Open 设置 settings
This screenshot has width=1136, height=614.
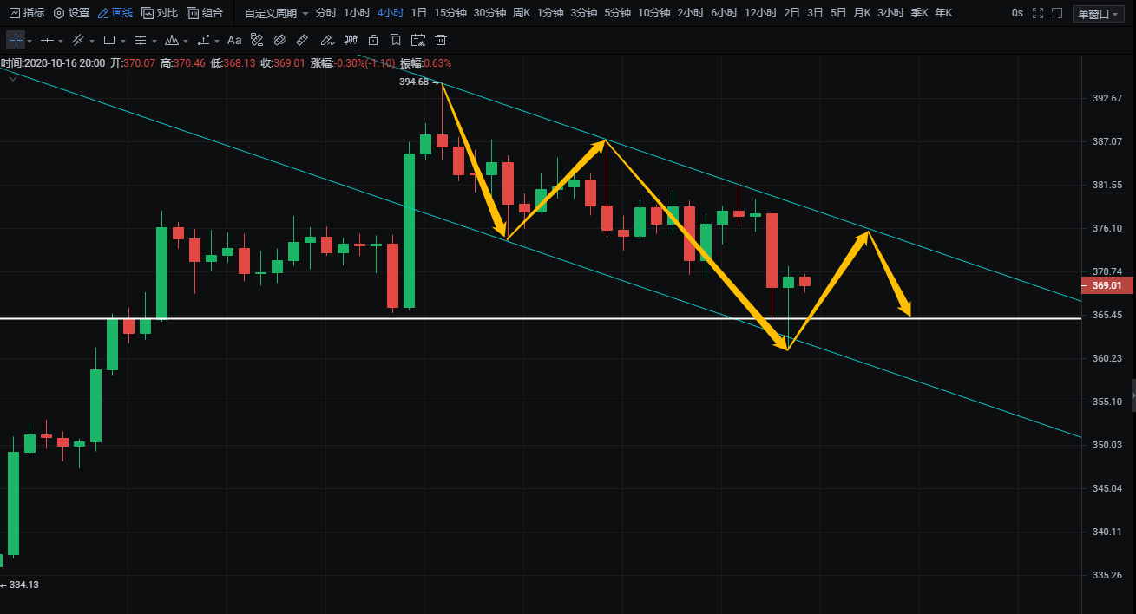coord(71,13)
